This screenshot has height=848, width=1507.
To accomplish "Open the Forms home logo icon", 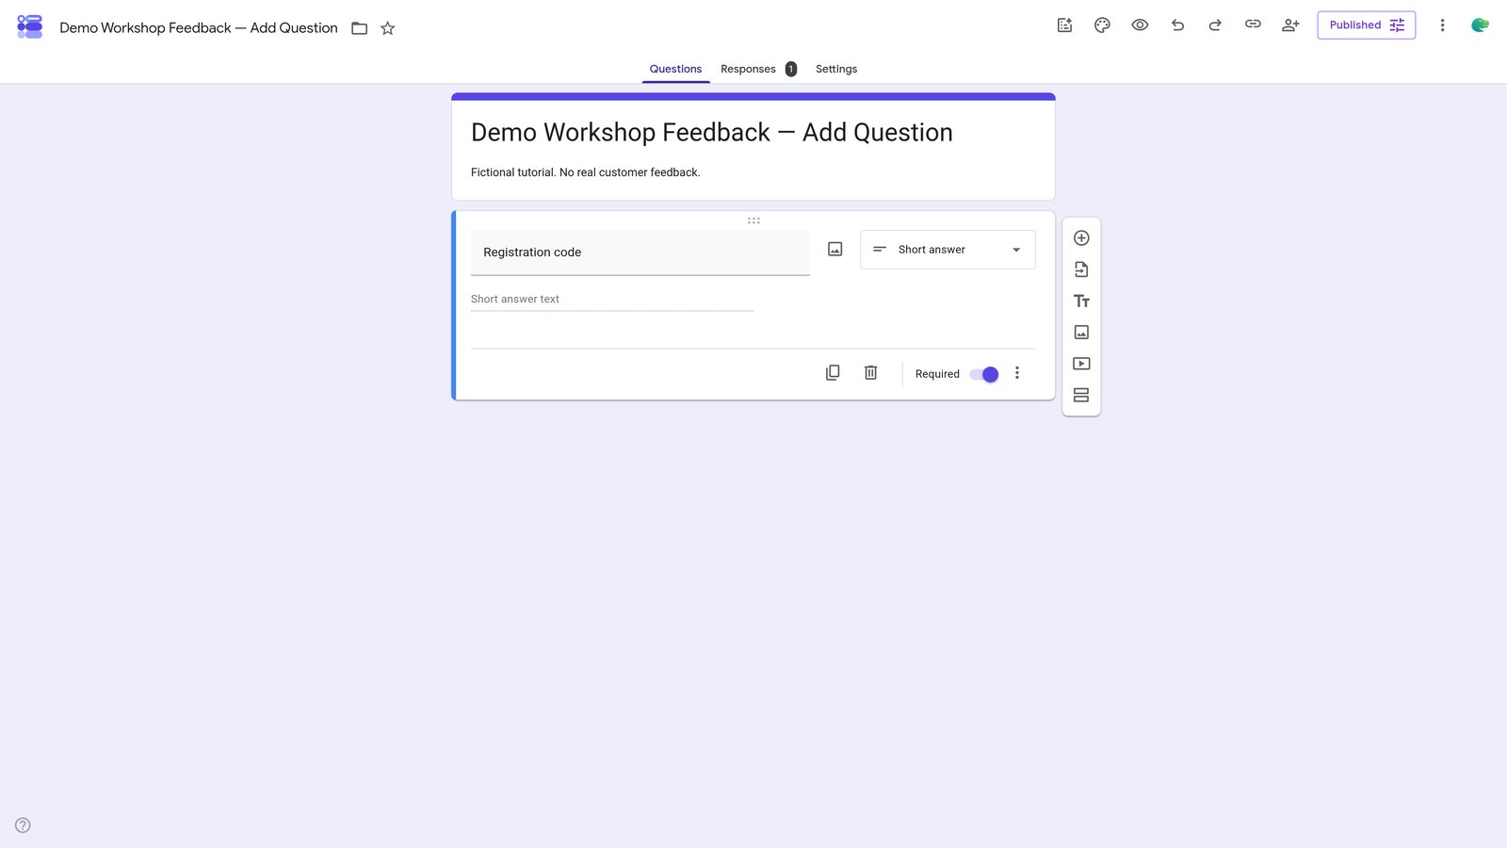I will (x=30, y=26).
